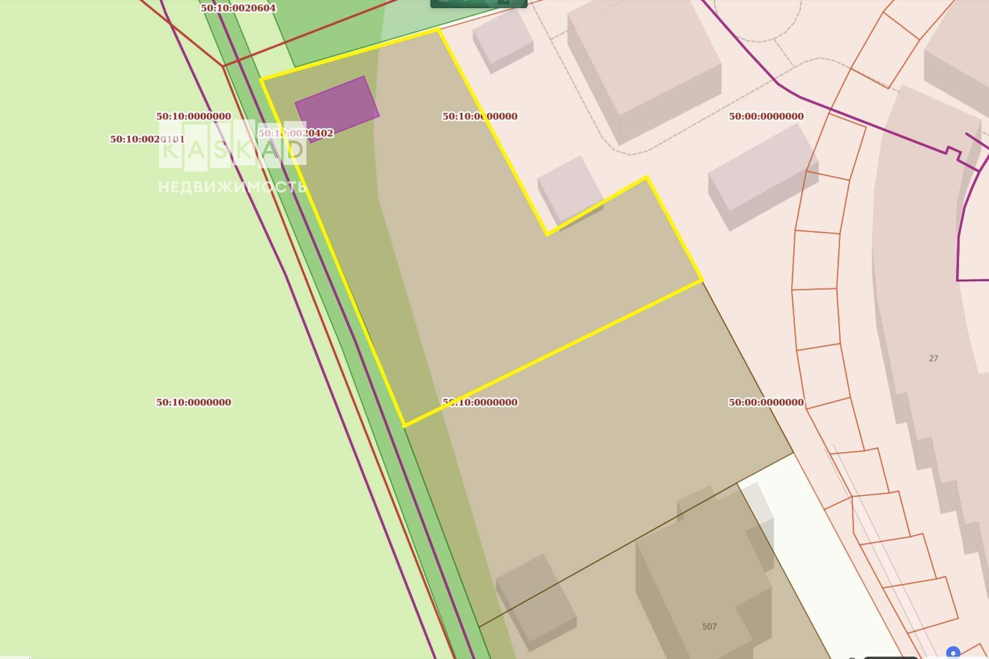Click 50:10:0000000 label on yellow parcel's lower edge
The image size is (989, 659).
click(480, 403)
